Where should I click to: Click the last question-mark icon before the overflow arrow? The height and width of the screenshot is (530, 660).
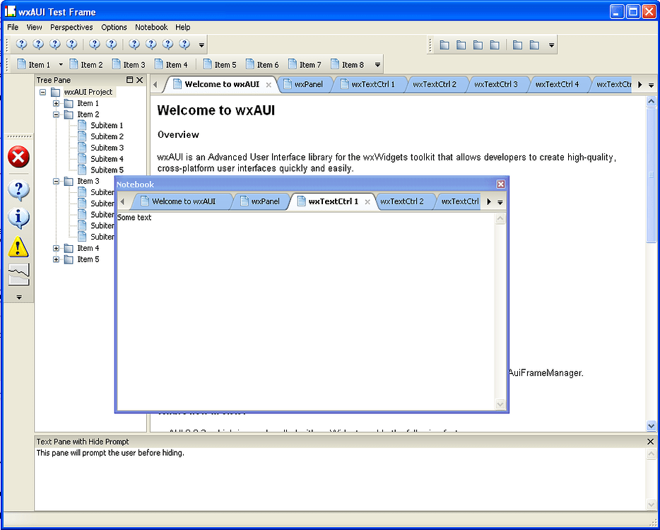click(184, 44)
